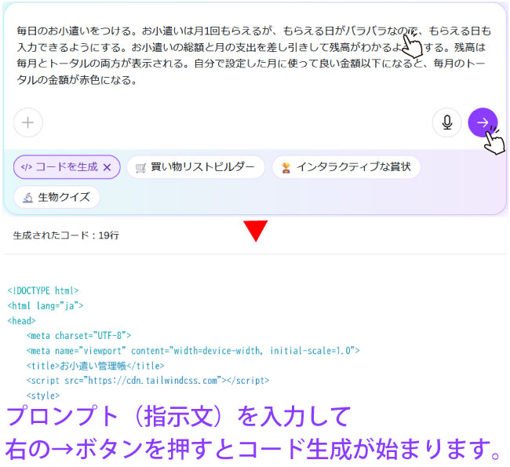Submit prompt with purple arrow button
510x467 pixels.
[483, 122]
